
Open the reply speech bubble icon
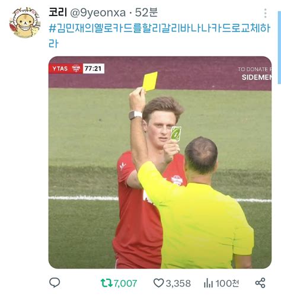[x=55, y=283]
